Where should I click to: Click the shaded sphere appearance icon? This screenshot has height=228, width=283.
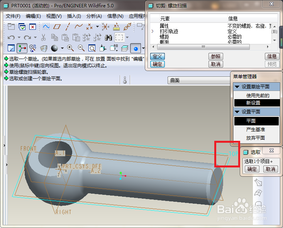coord(54,48)
